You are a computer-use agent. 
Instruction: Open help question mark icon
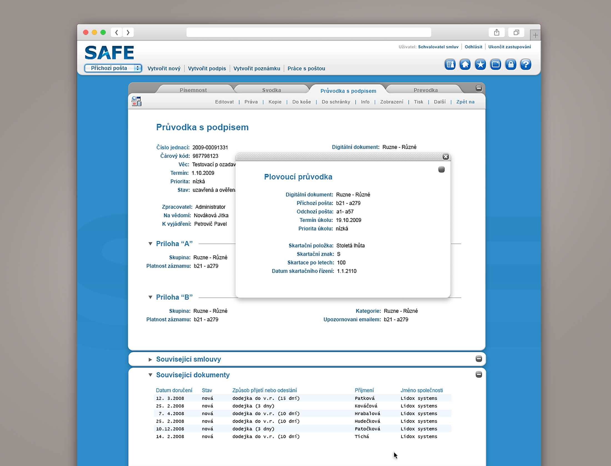click(x=526, y=65)
